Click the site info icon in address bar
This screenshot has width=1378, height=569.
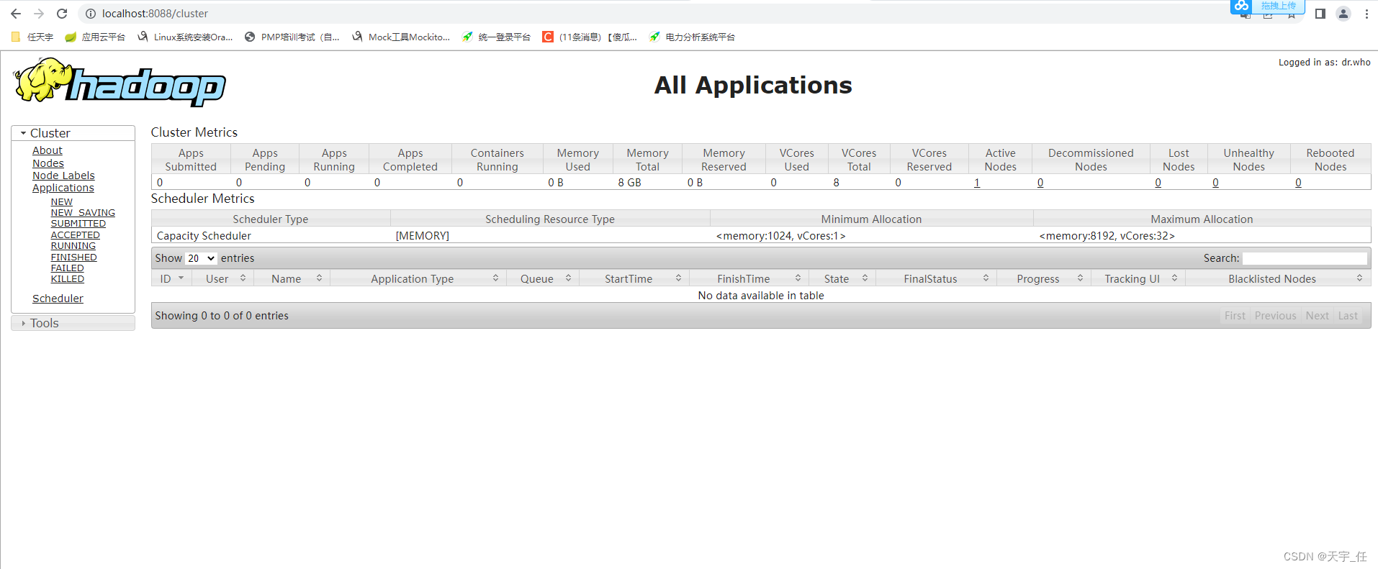[91, 14]
